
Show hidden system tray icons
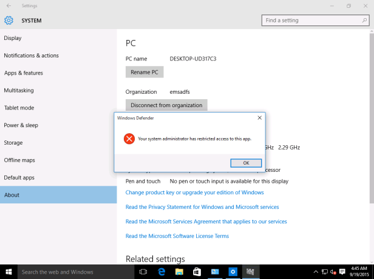316,272
